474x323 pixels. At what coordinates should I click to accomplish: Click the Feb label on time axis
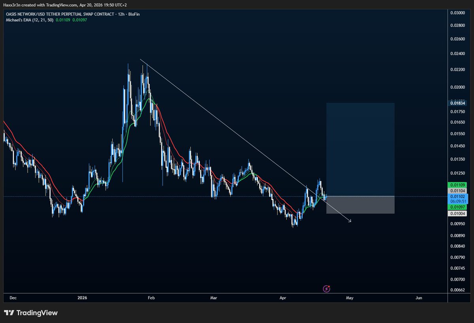150,298
